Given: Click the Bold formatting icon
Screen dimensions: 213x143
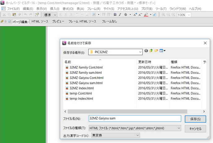Looking at the screenshot, I should 115,15.
